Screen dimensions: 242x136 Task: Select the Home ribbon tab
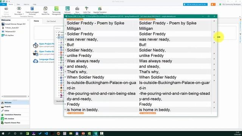pyautogui.click(x=11, y=4)
